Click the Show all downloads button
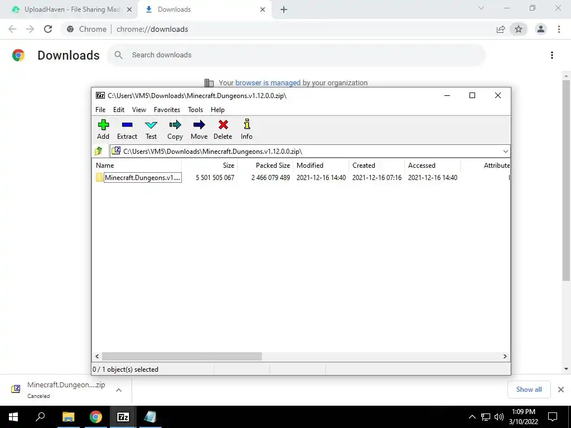 click(x=529, y=390)
